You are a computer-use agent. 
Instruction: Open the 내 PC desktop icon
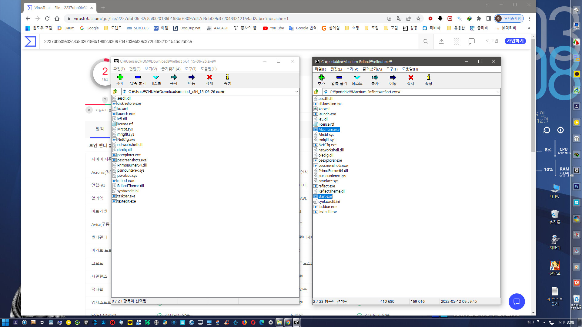[x=555, y=191]
